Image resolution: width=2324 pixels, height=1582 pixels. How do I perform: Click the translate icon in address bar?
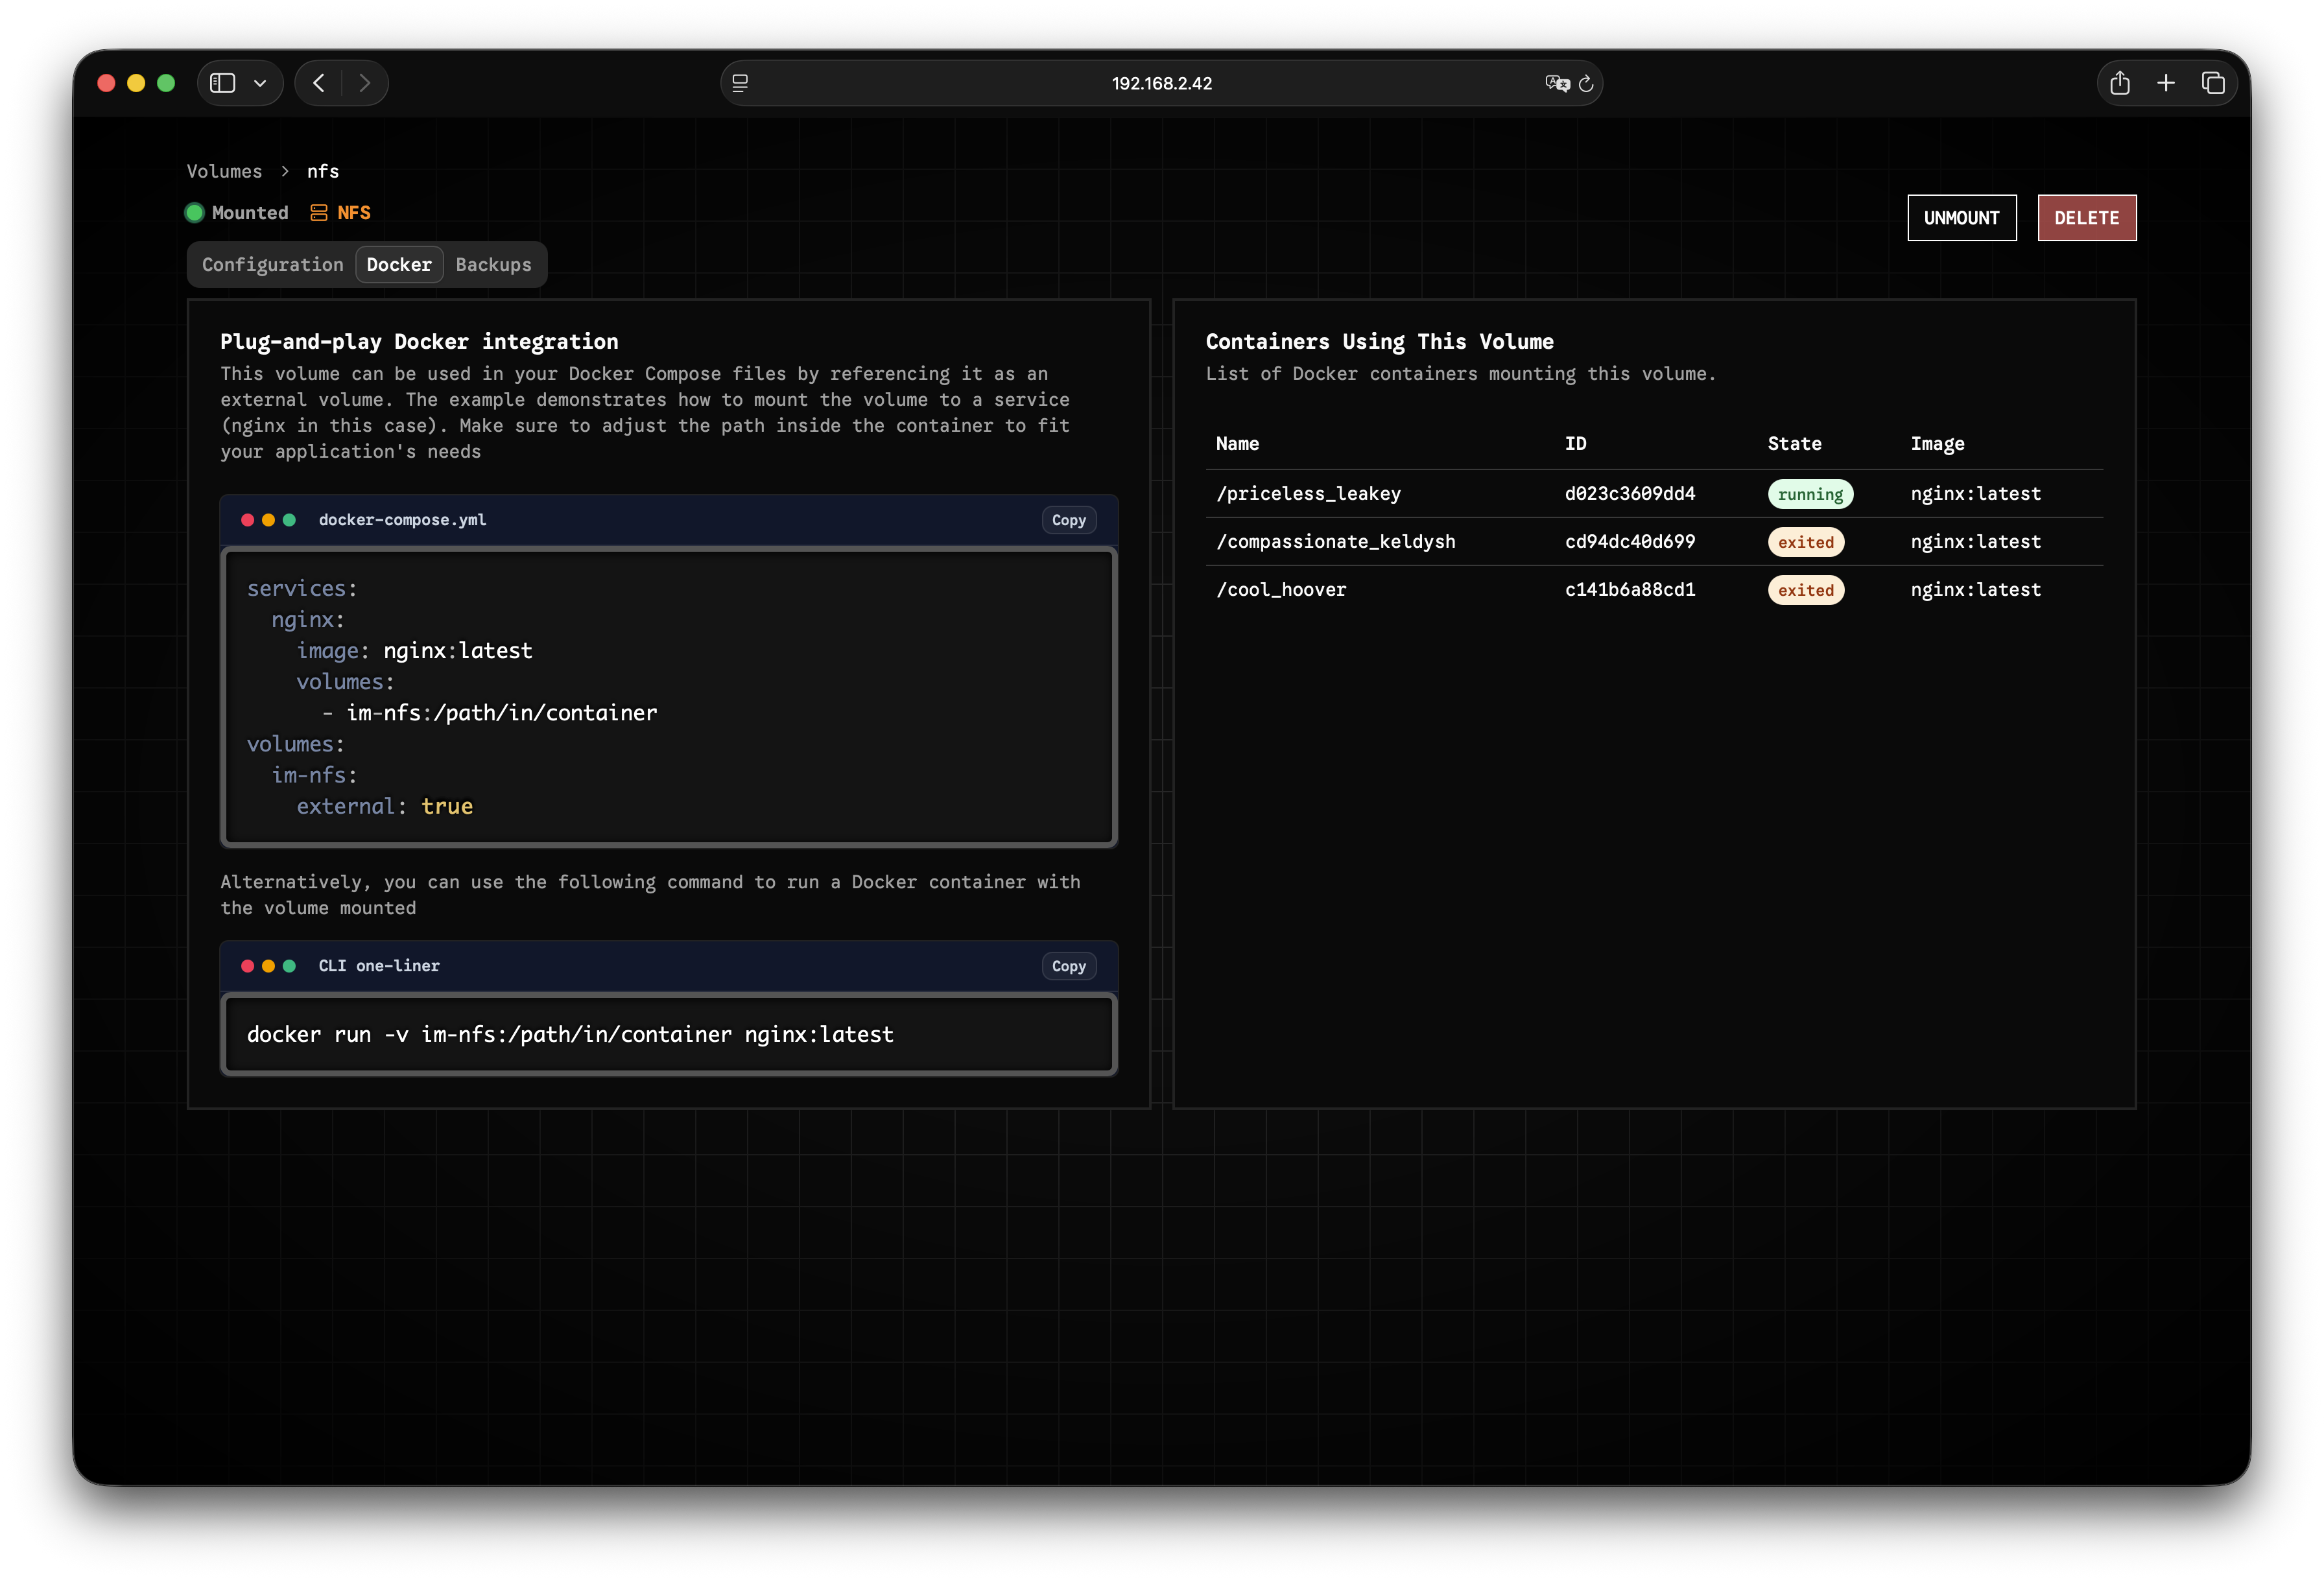tap(1556, 83)
